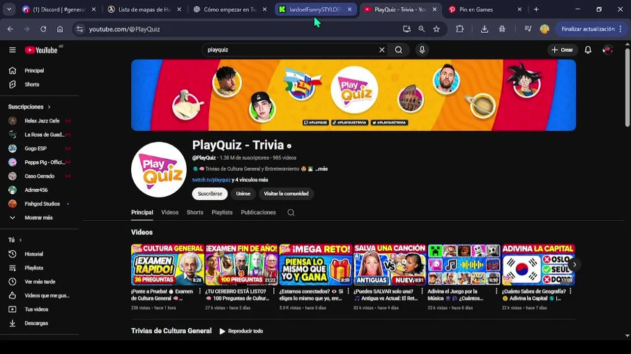Expand channel description ...más

pyautogui.click(x=321, y=169)
